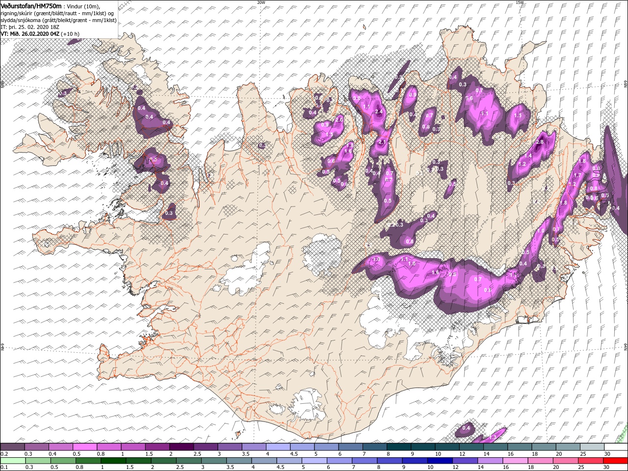Select upper legend swatch between 6 and 7
Screen dimensions: 628x471
(x=351, y=446)
